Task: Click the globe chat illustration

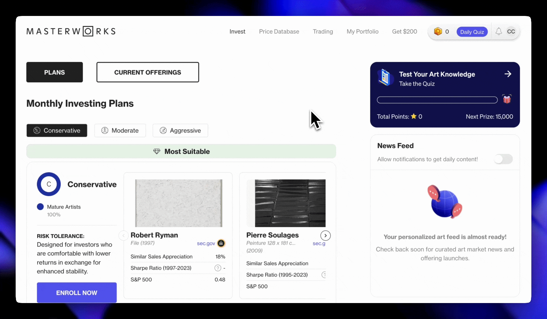Action: [445, 202]
